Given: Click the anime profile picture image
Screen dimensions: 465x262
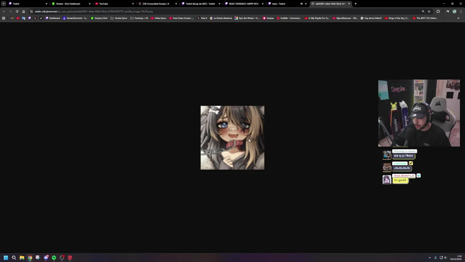Looking at the screenshot, I should coord(232,138).
